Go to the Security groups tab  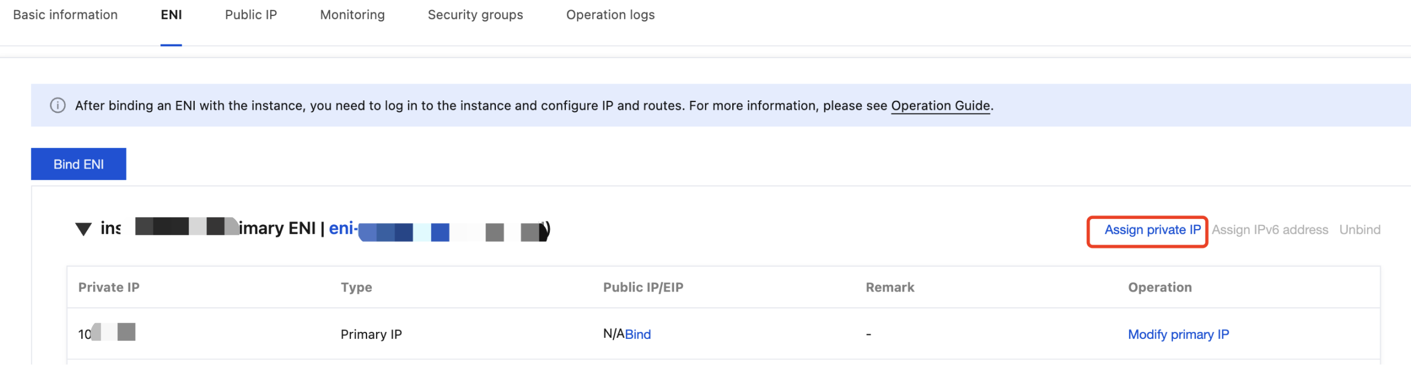tap(476, 15)
